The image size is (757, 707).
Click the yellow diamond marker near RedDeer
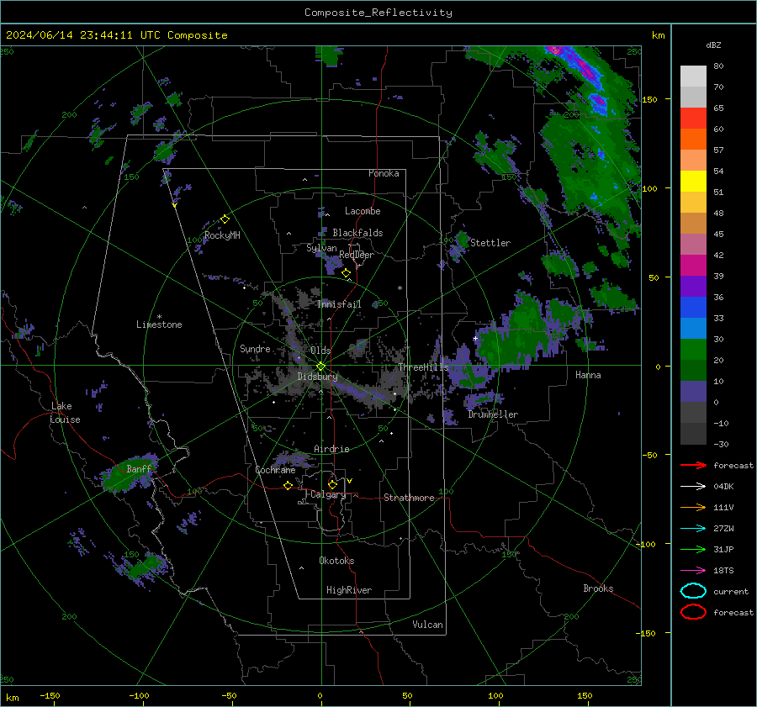click(x=347, y=273)
